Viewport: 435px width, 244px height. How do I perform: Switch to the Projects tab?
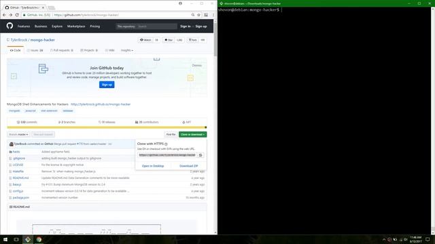[x=89, y=50]
